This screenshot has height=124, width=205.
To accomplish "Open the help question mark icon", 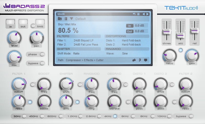I will pyautogui.click(x=140, y=60).
